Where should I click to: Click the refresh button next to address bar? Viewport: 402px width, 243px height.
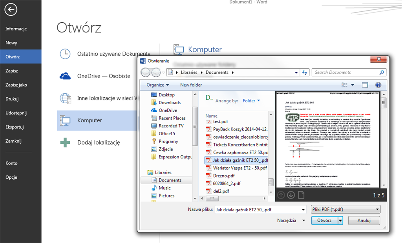(x=305, y=73)
